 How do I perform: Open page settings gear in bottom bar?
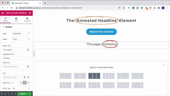[x=2, y=94]
